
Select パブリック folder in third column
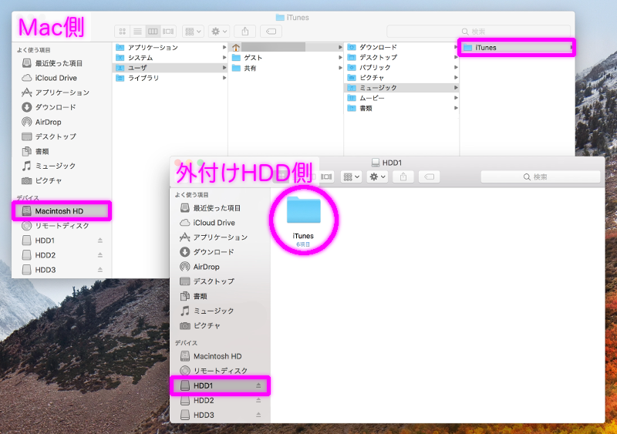tap(402, 68)
